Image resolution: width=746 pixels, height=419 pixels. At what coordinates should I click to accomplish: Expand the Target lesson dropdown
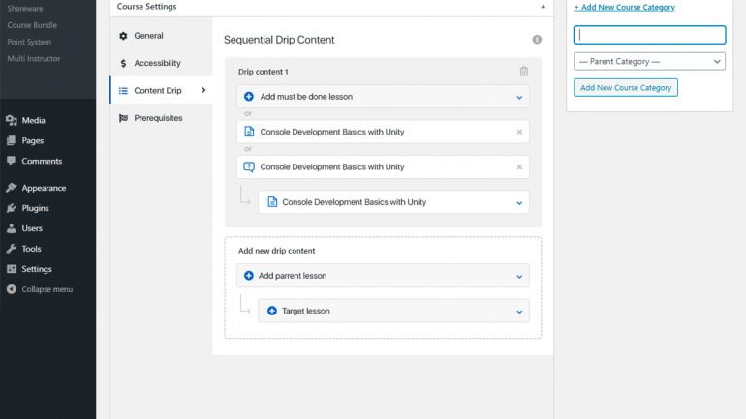click(x=519, y=312)
